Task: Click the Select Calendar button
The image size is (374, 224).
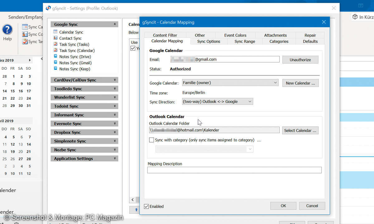Action: (300, 130)
